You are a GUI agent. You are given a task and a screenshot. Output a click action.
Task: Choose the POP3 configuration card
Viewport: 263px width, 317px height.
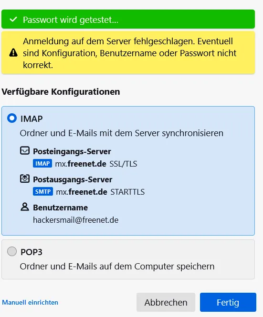pos(128,259)
